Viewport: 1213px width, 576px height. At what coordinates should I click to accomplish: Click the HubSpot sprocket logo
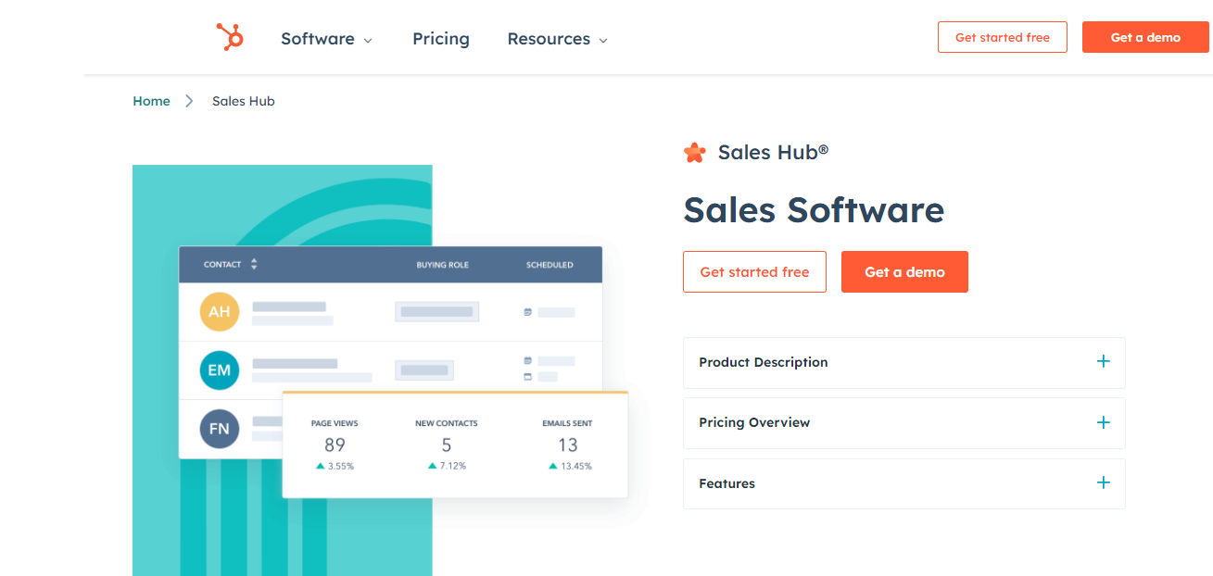[229, 37]
